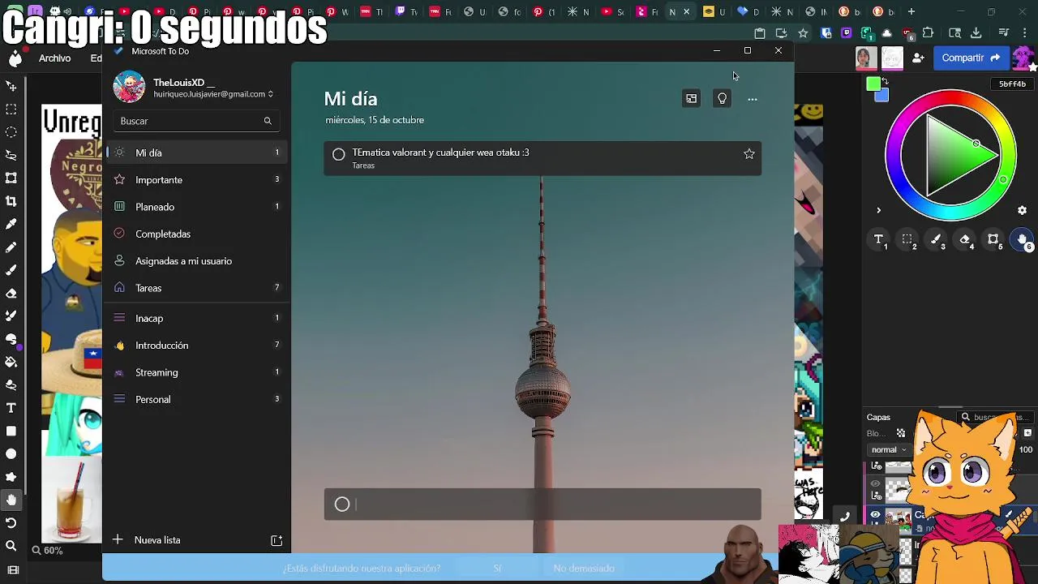Expand account switcher next to TheLouisXD
Viewport: 1038px width, 584px height.
pos(271,94)
